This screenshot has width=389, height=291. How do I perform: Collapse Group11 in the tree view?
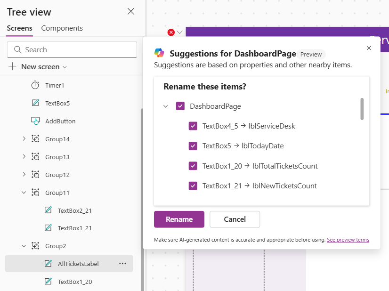[24, 193]
